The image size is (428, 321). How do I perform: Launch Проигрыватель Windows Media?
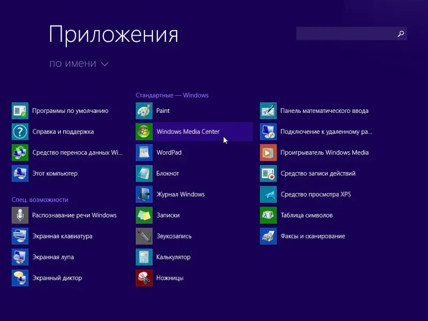click(x=323, y=152)
